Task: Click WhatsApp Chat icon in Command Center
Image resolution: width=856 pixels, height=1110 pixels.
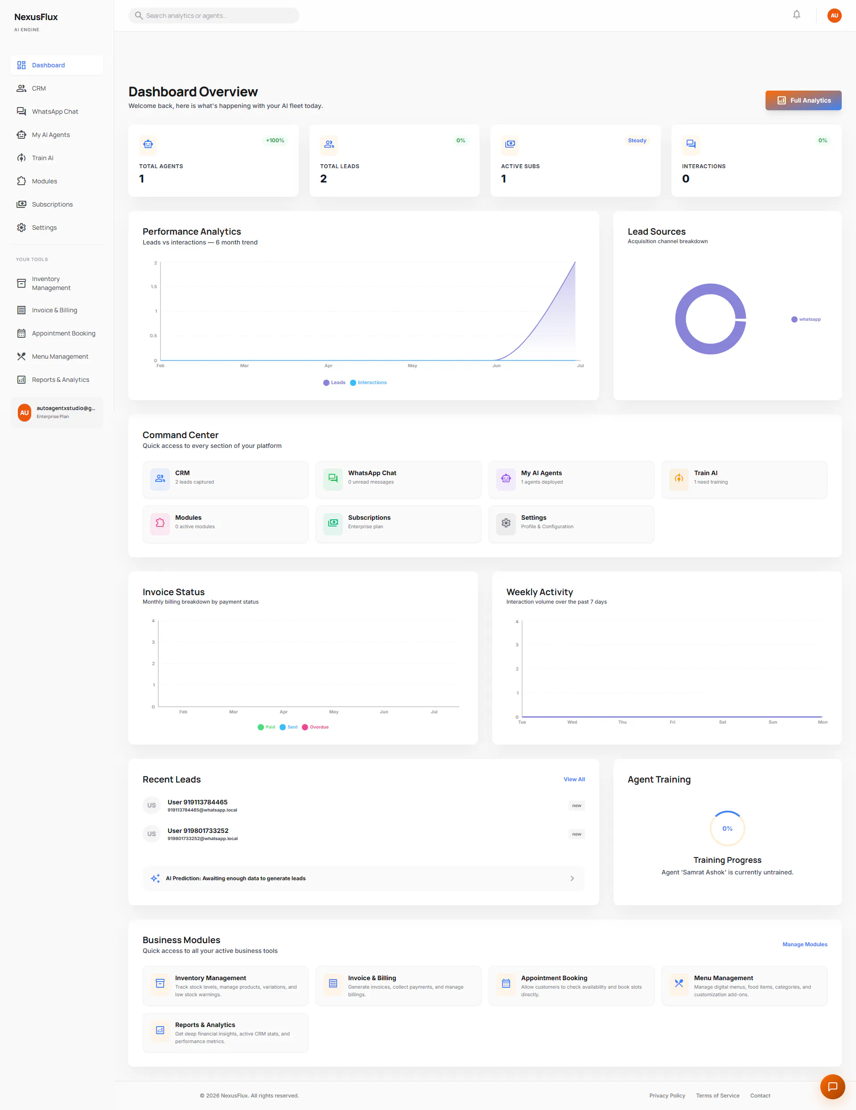Action: (x=333, y=479)
